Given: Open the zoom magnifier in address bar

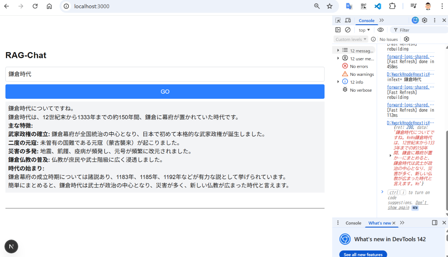Looking at the screenshot, I should (x=317, y=6).
